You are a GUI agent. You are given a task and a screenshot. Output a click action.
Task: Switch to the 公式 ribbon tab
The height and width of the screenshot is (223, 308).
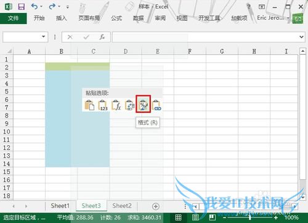coord(116,18)
